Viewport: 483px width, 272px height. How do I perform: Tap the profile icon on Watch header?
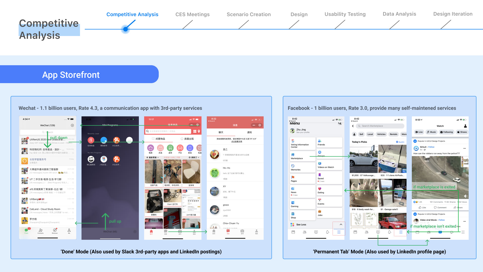pyautogui.click(x=465, y=126)
